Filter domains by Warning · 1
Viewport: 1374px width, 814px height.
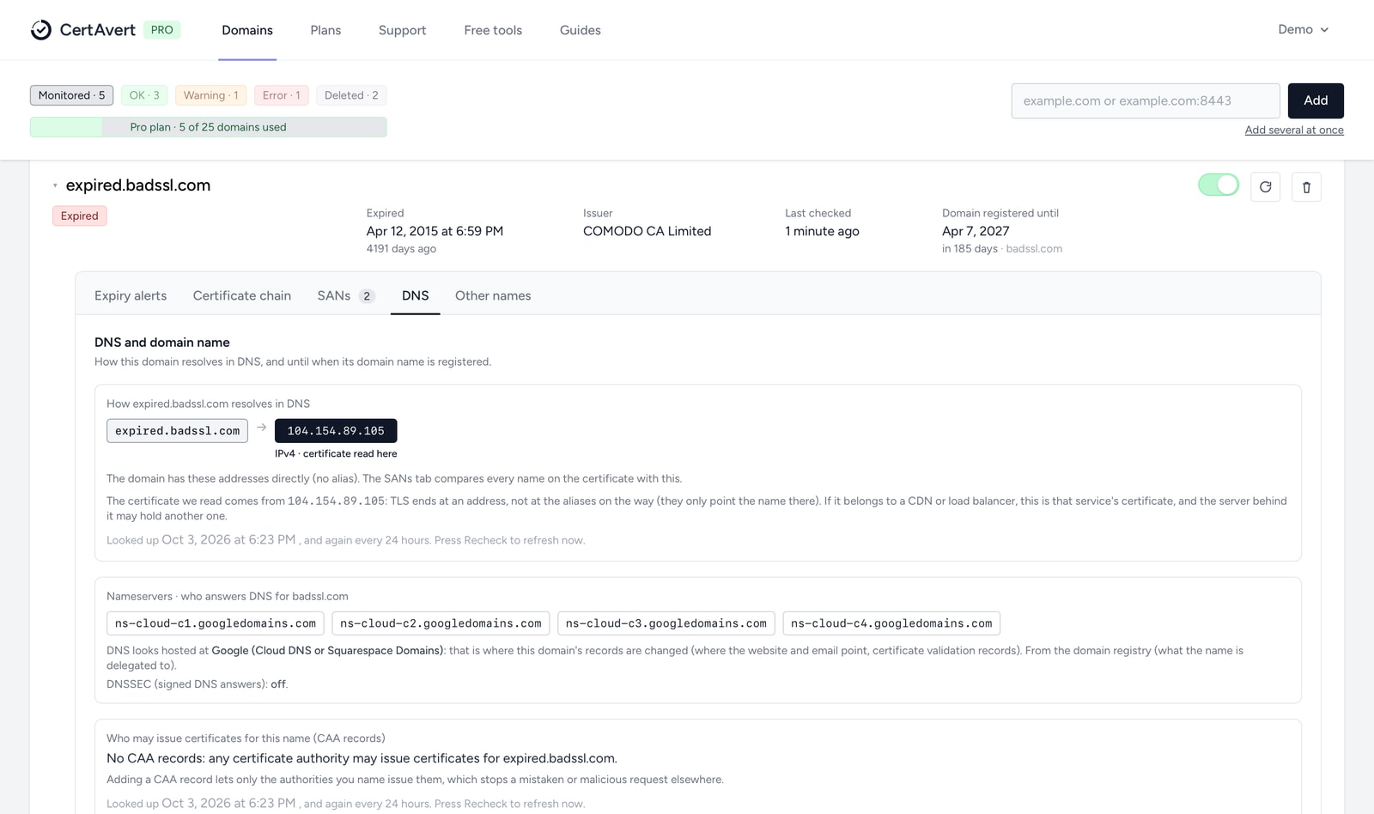click(x=210, y=95)
